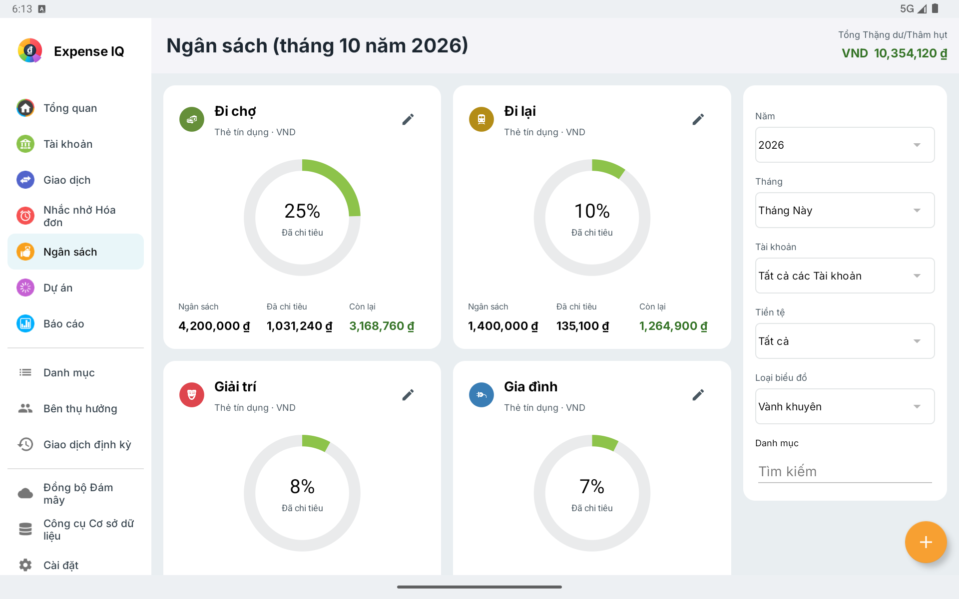Add new budget with plus button
This screenshot has height=599, width=959.
coord(926,542)
